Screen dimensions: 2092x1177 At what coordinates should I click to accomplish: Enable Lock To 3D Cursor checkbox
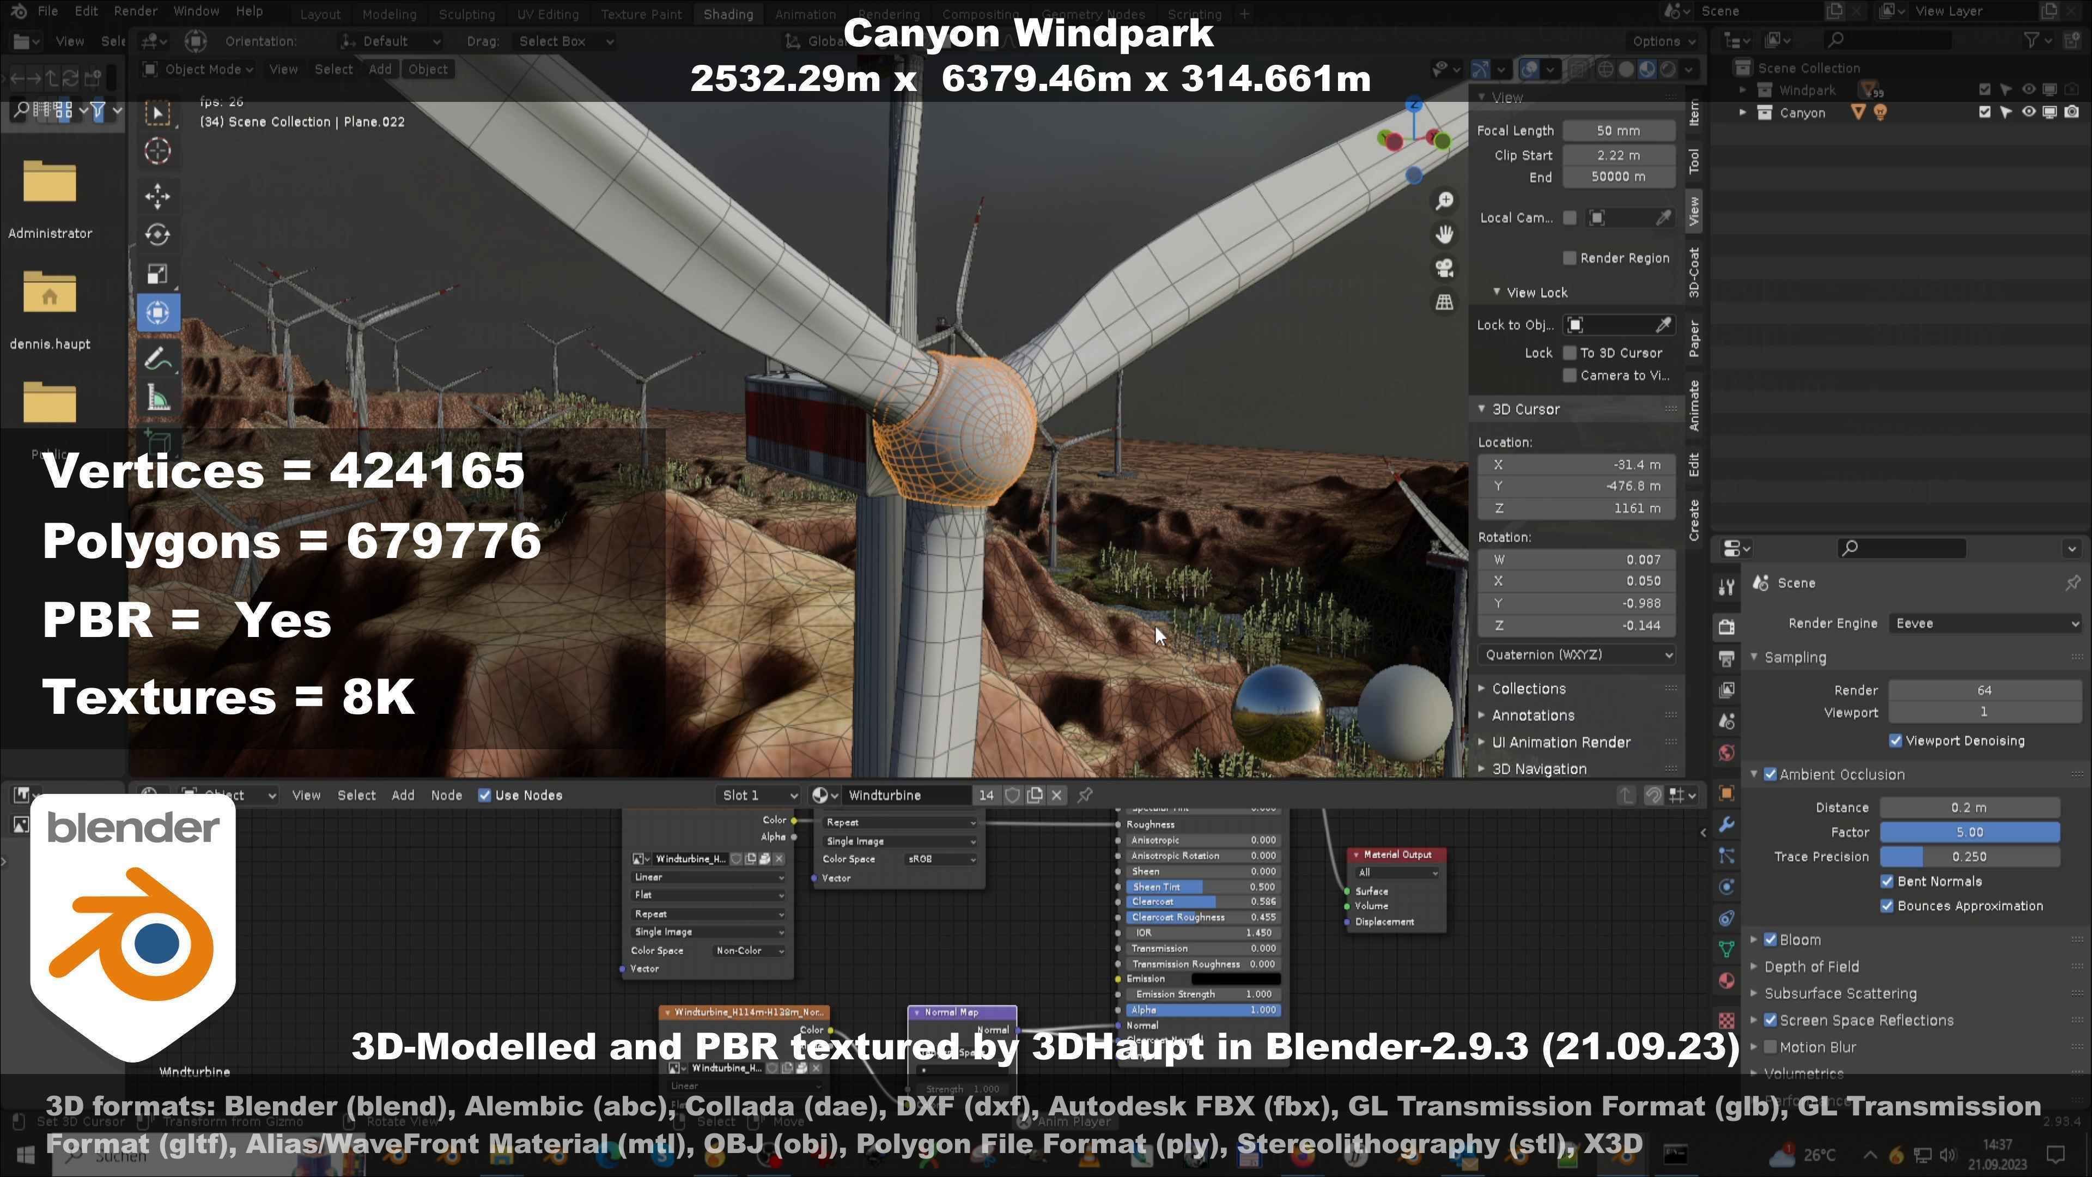pyautogui.click(x=1570, y=353)
